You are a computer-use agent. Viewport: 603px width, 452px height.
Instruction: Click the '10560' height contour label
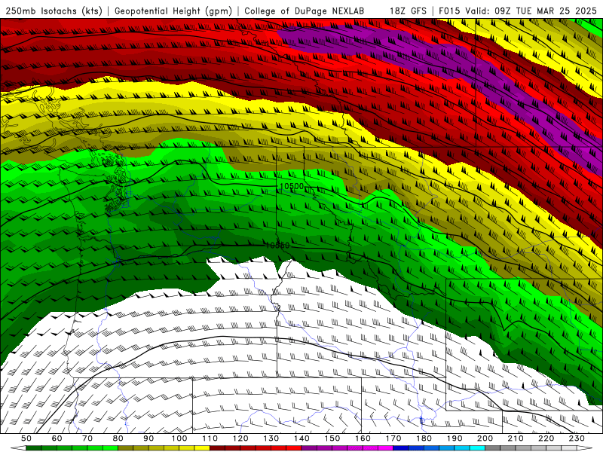pyautogui.click(x=277, y=246)
